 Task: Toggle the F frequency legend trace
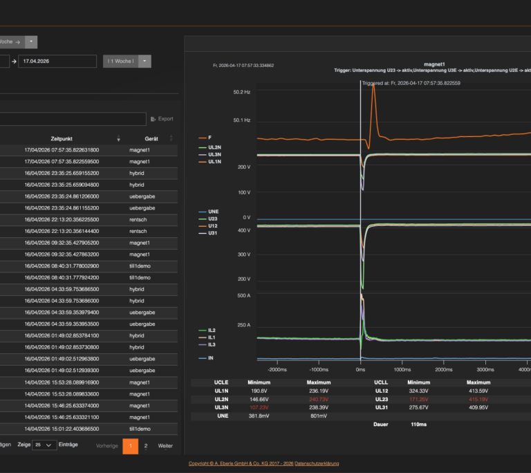[x=205, y=138]
